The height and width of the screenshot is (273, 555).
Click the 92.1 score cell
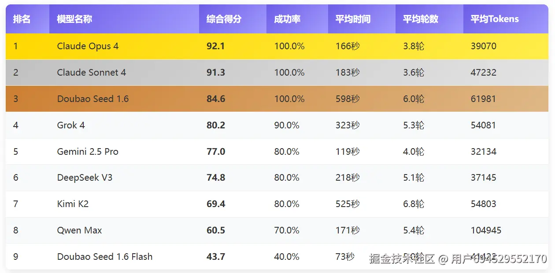click(216, 46)
